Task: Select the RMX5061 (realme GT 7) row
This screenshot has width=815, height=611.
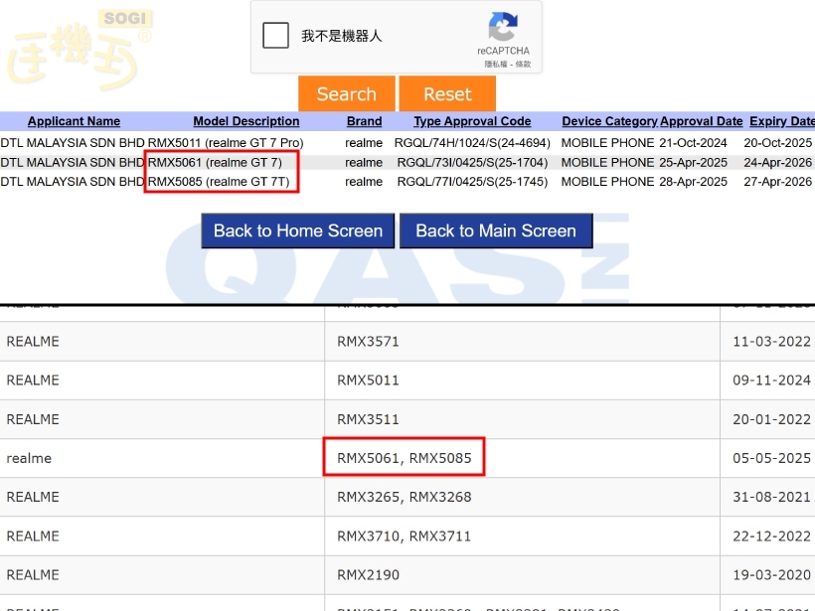Action: 215,162
